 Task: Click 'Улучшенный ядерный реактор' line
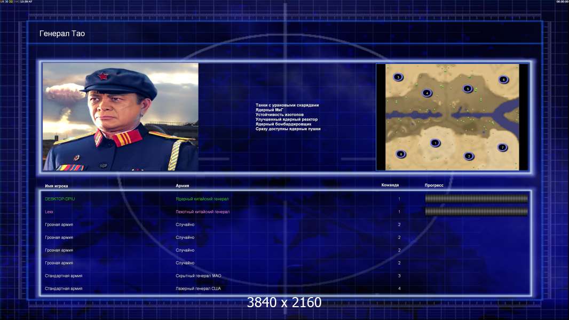tap(286, 119)
